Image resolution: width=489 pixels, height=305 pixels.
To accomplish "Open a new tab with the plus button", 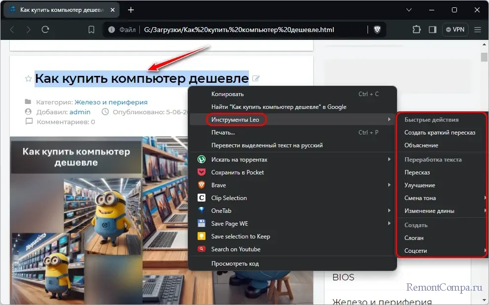I will (x=131, y=10).
